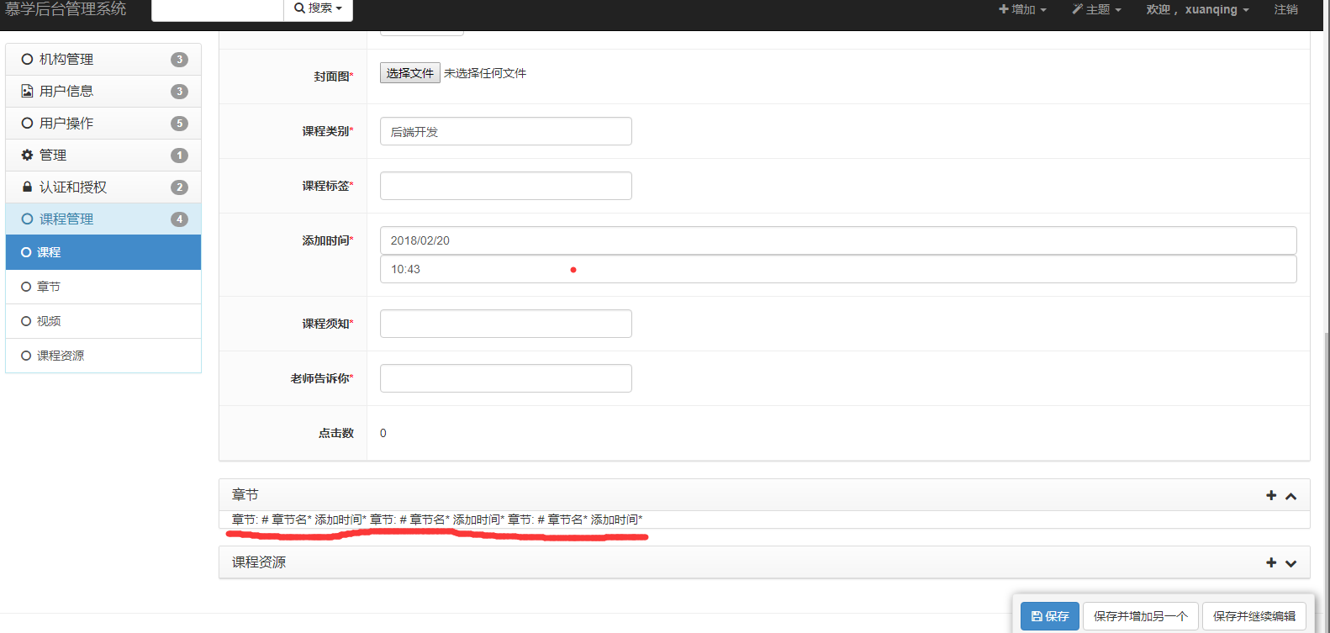This screenshot has height=633, width=1330.
Task: Select 课程 in the sidebar
Action: pyautogui.click(x=103, y=252)
